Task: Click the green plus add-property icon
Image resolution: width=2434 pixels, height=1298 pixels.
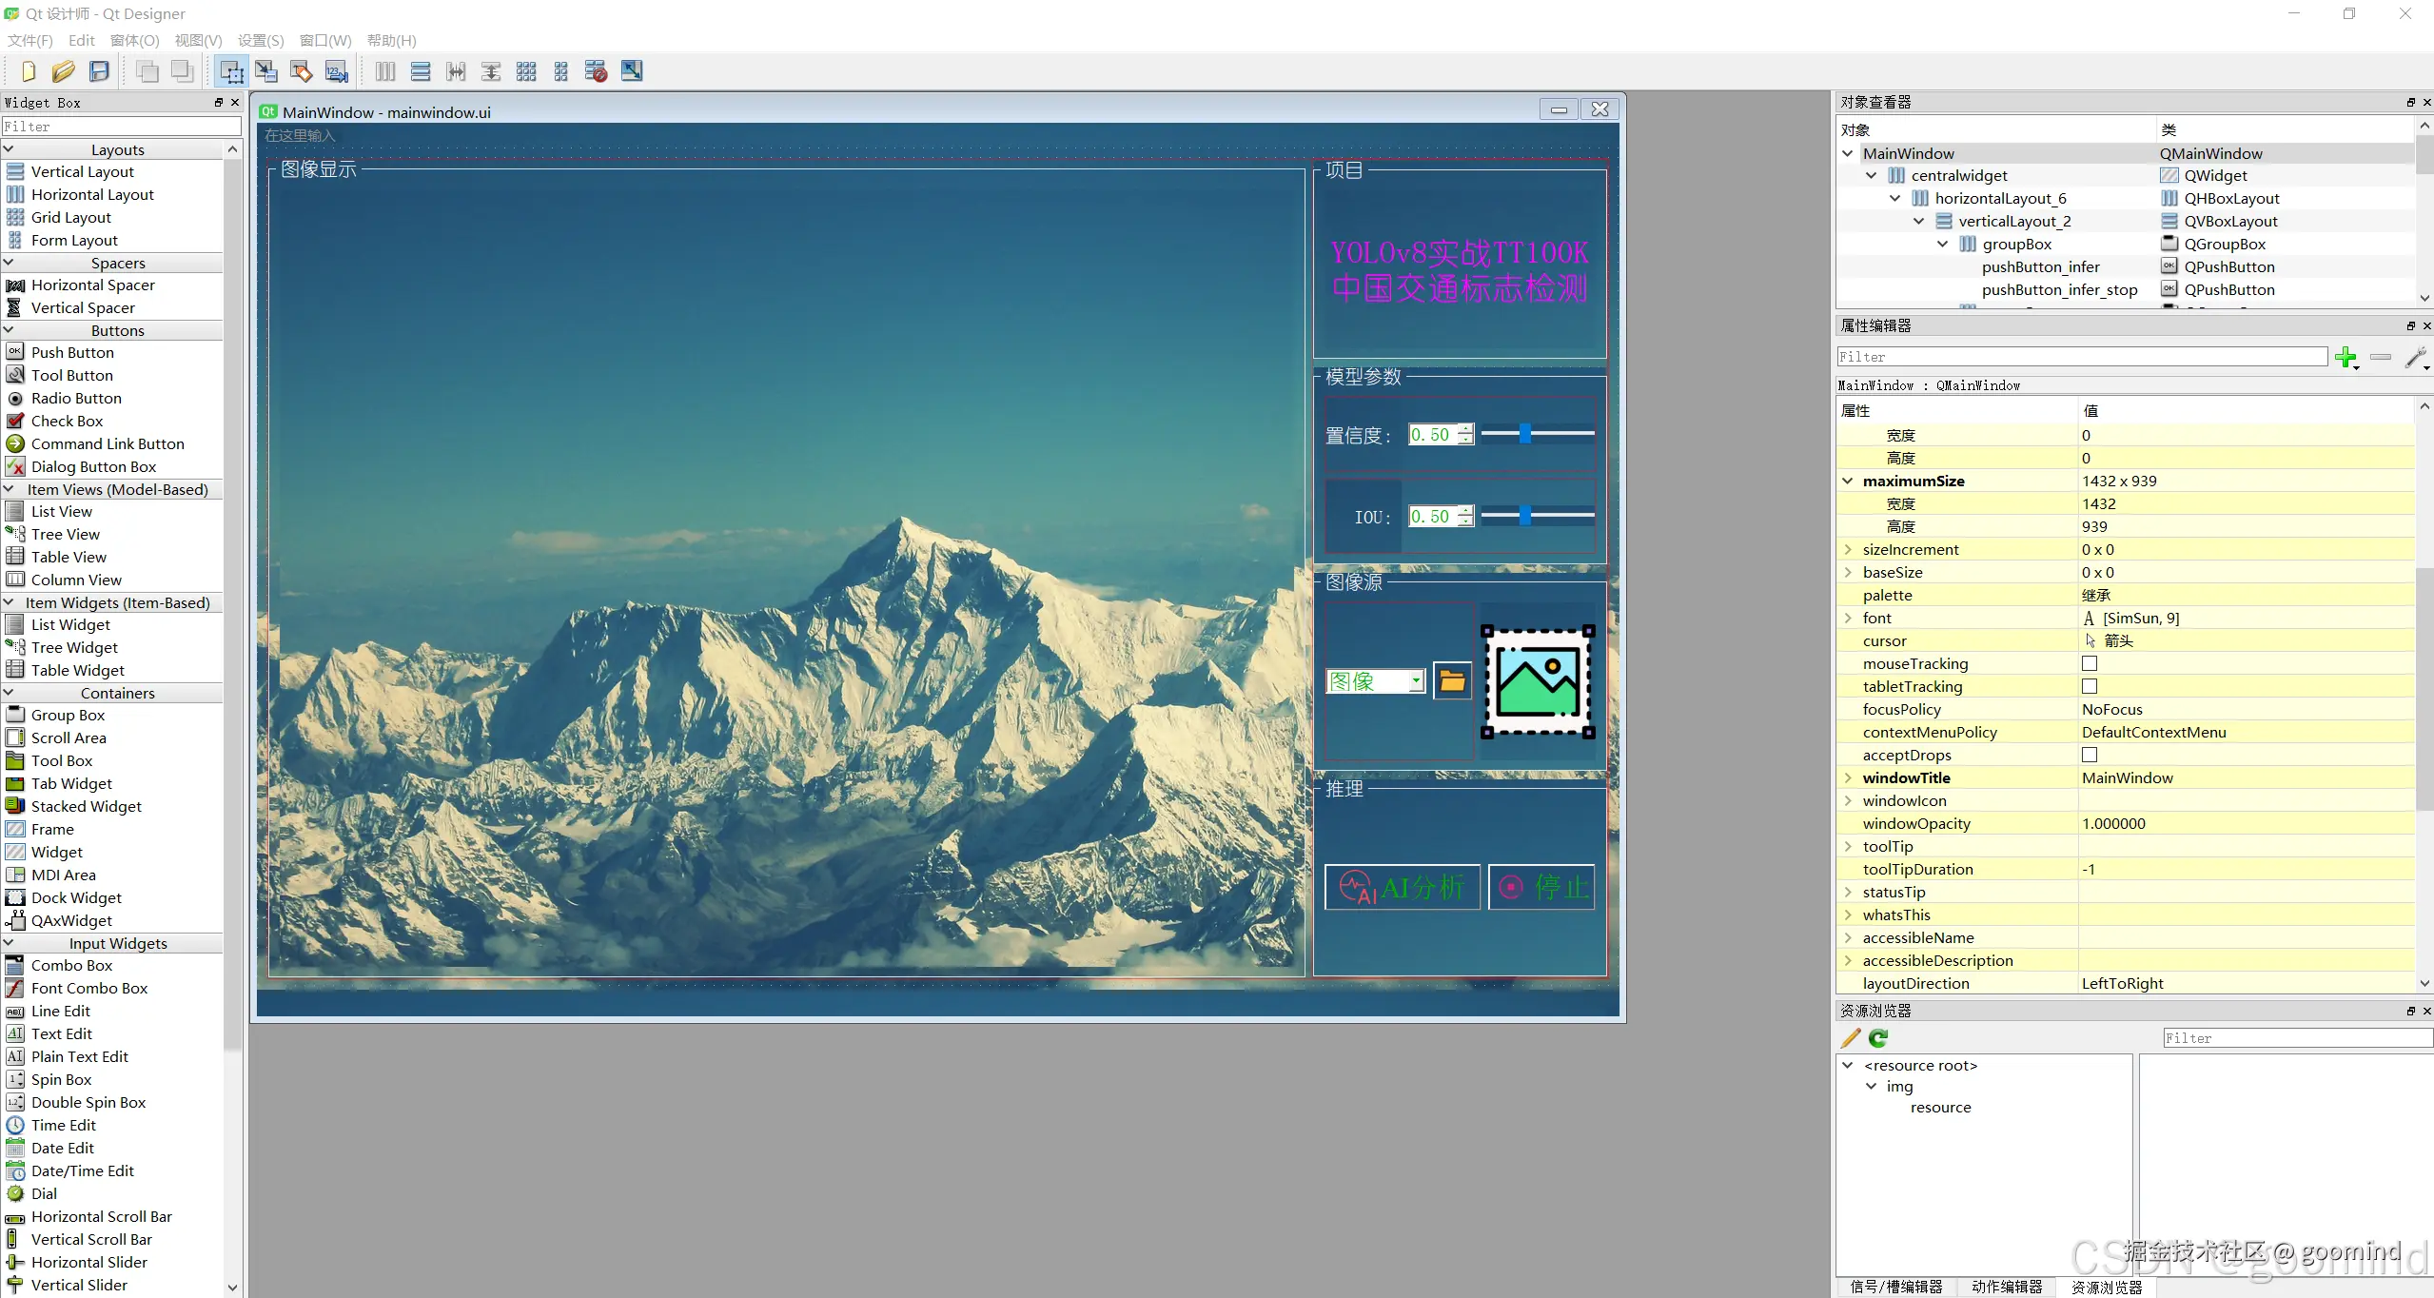Action: (2346, 358)
